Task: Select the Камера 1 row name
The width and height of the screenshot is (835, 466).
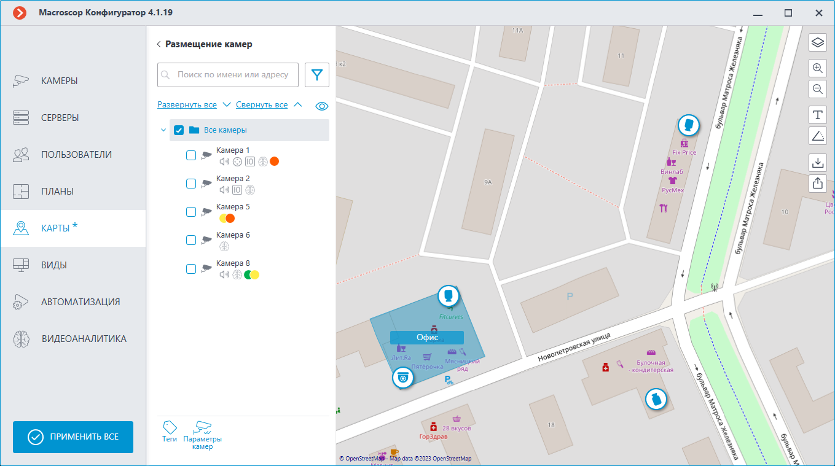Action: (233, 150)
